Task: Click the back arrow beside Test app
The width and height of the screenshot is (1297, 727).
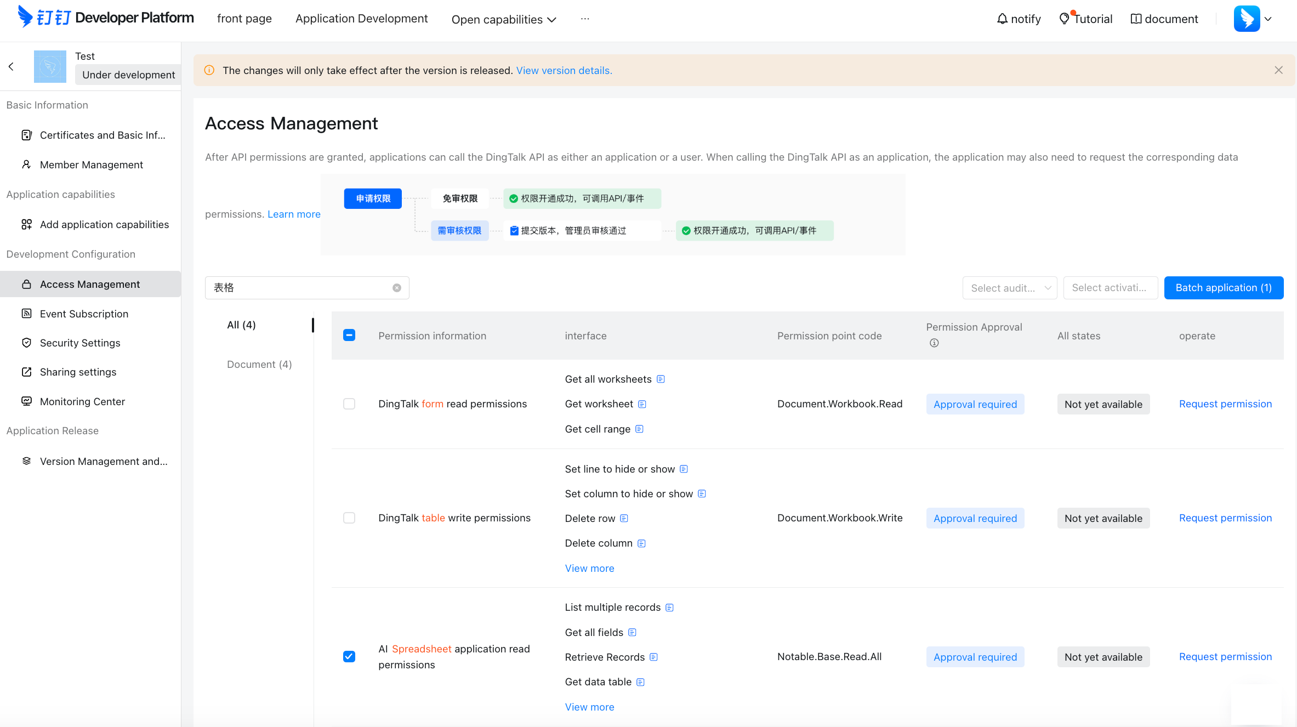Action: click(11, 66)
